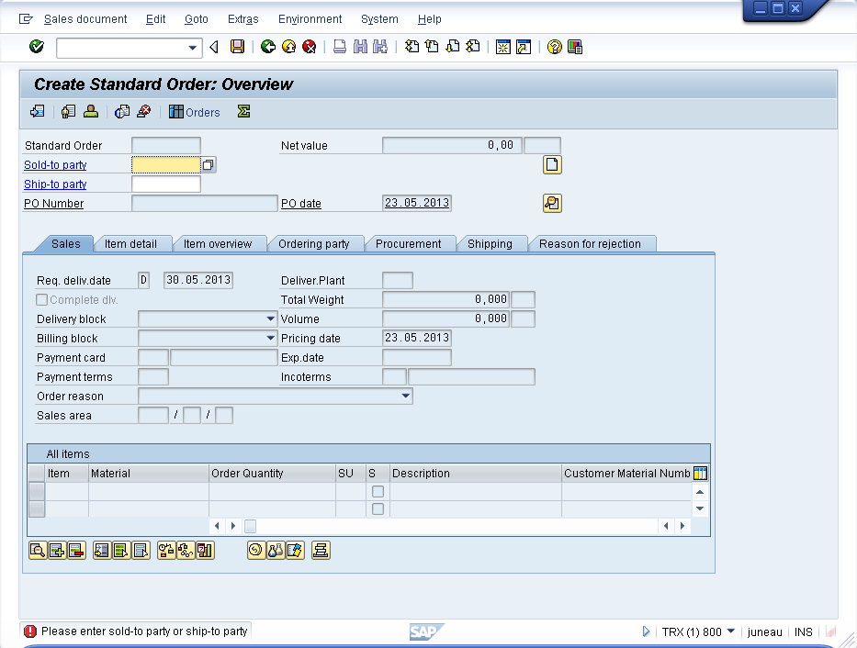Open the Order reason dropdown
This screenshot has height=648, width=857.
pyautogui.click(x=406, y=396)
